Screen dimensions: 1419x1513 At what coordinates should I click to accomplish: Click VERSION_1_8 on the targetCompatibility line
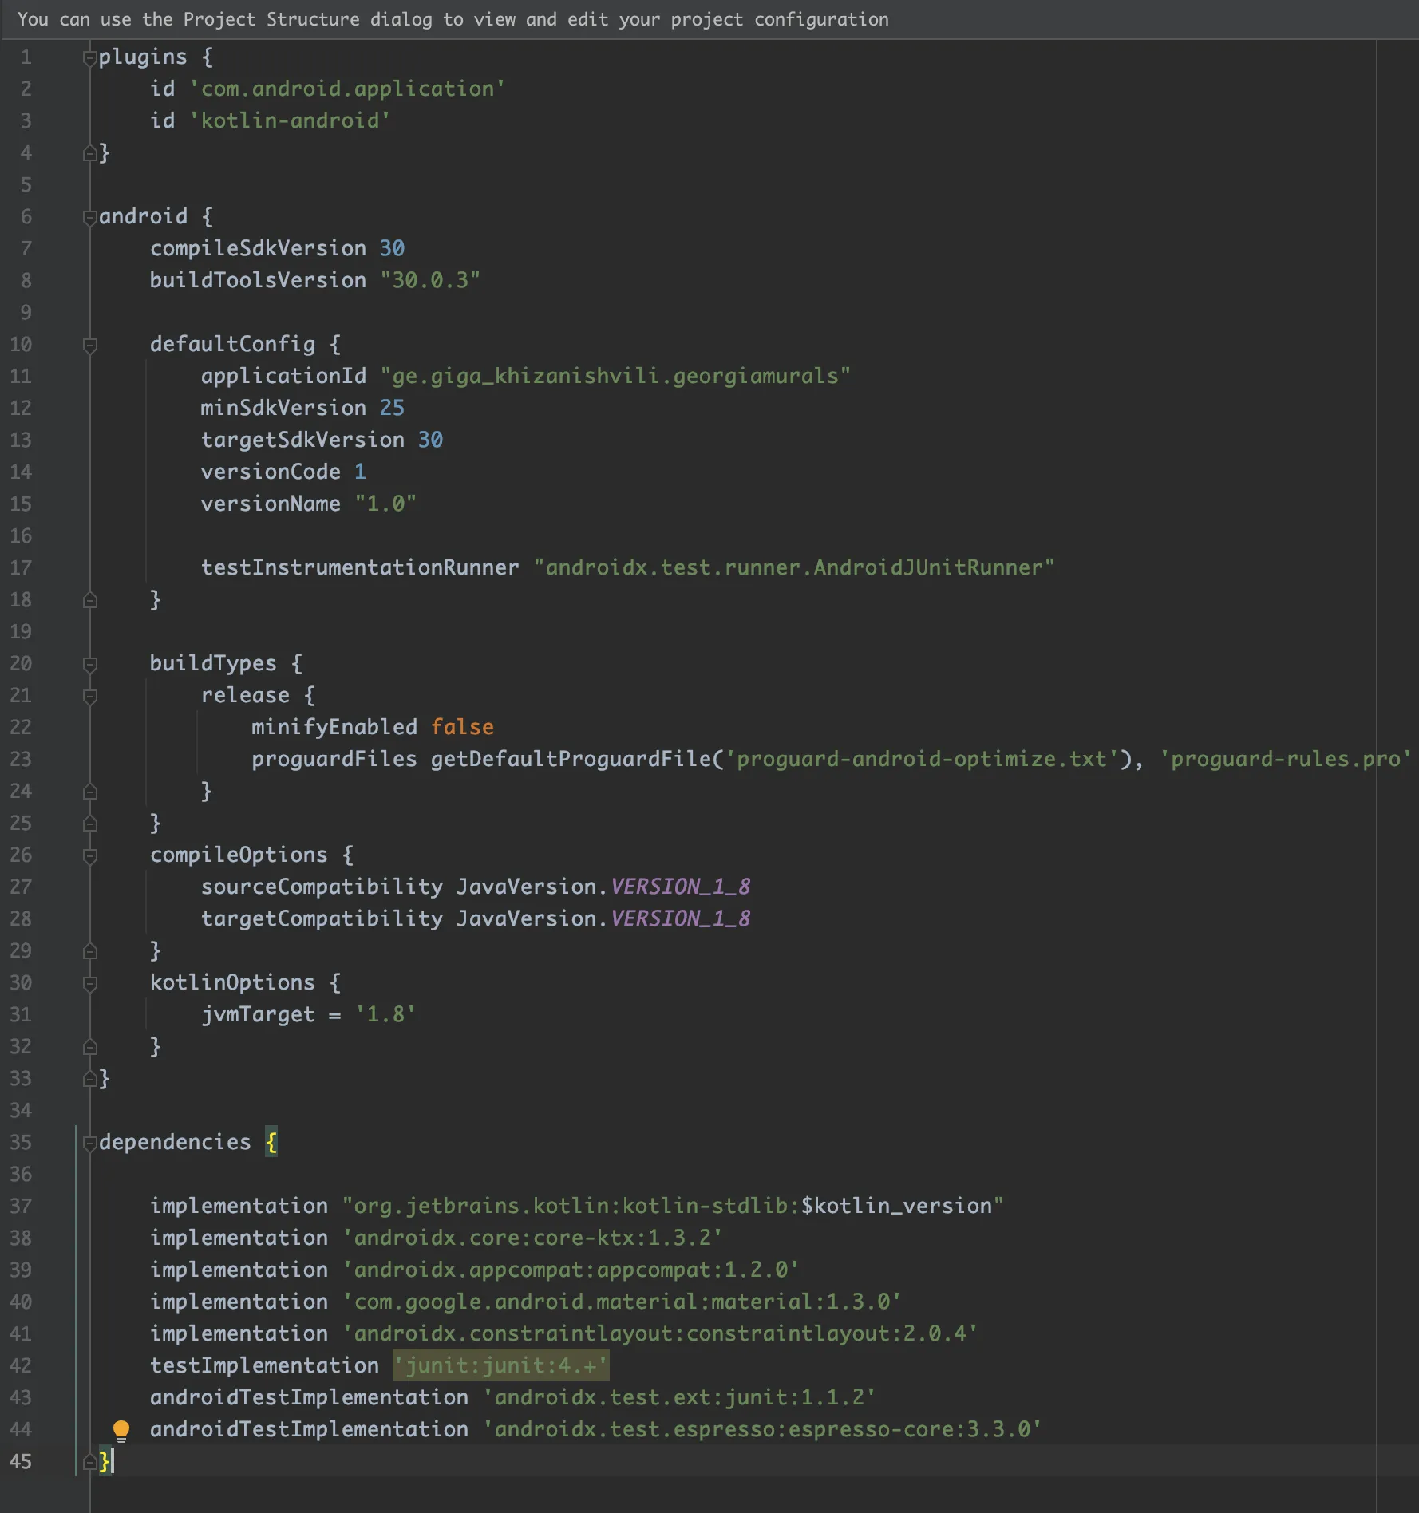(681, 918)
